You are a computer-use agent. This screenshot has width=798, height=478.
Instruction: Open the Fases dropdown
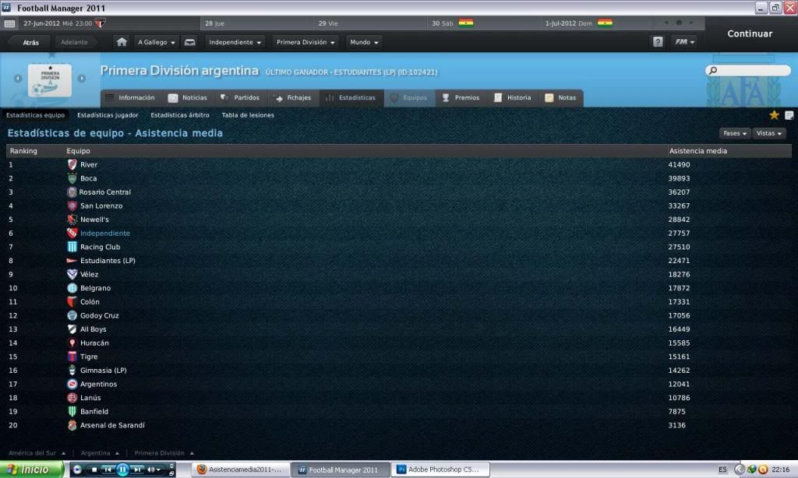pyautogui.click(x=734, y=133)
